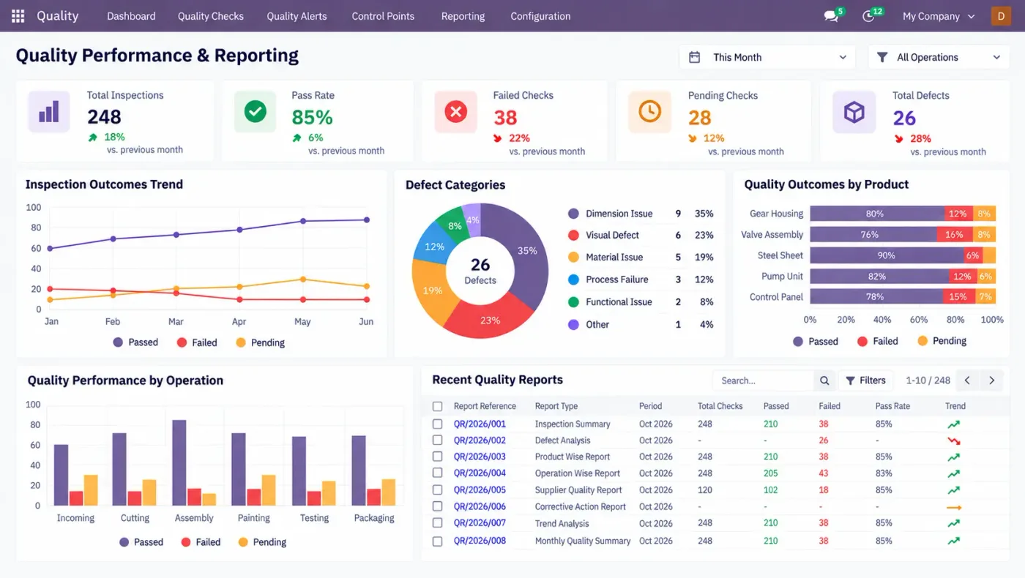The width and height of the screenshot is (1025, 578).
Task: Sort by Pass Rate column header
Action: 892,406
